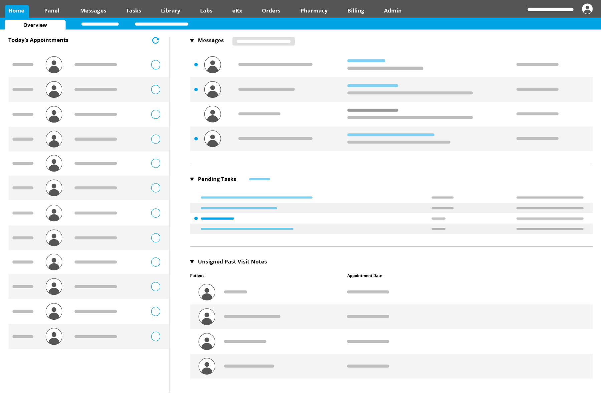Viewport: 601px width, 401px height.
Task: Open user profile icon in top-right corner
Action: 587,9
